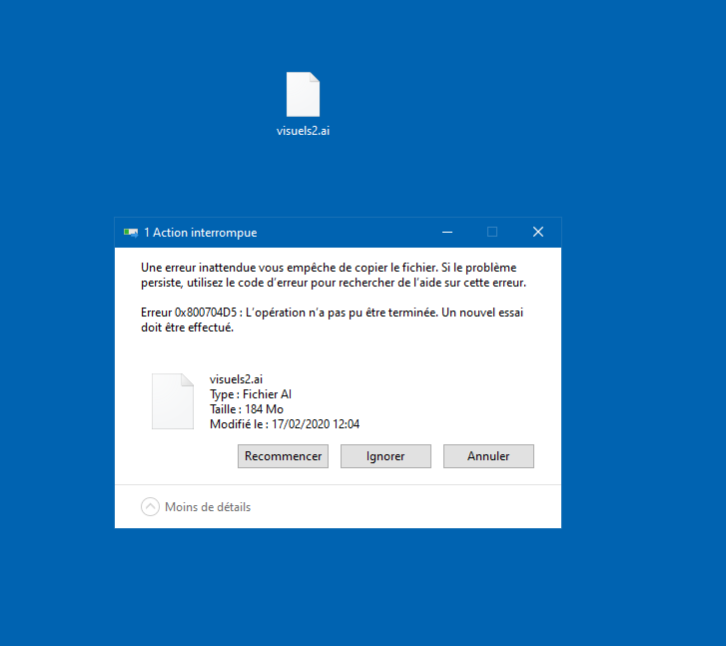
Task: Collapse details using the circular chevron icon
Action: pos(150,507)
